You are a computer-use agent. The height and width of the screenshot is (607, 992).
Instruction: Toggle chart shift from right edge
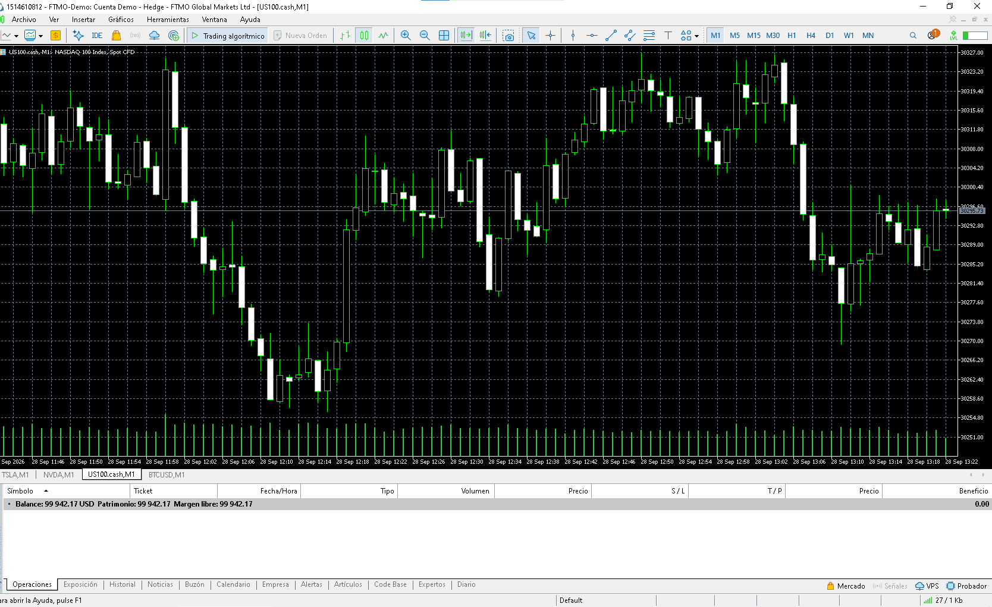(x=485, y=36)
